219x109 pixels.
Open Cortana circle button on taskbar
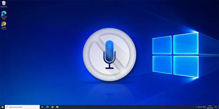42,107
